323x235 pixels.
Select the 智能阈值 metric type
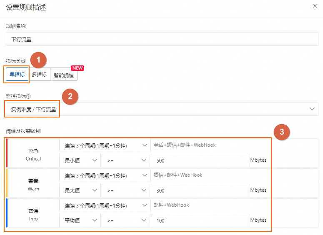tap(64, 75)
